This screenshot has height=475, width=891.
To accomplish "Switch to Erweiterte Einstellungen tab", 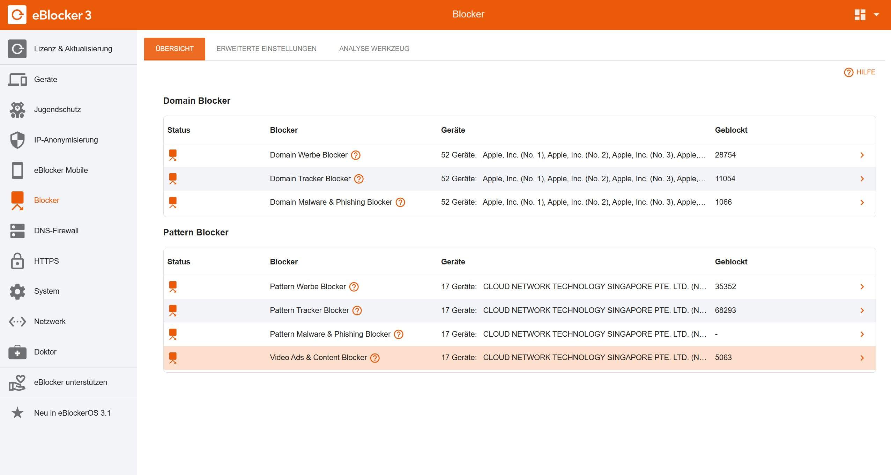I will 266,49.
